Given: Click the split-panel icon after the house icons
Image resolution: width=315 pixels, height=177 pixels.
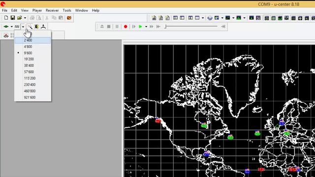Looking at the screenshot, I should 175,18.
